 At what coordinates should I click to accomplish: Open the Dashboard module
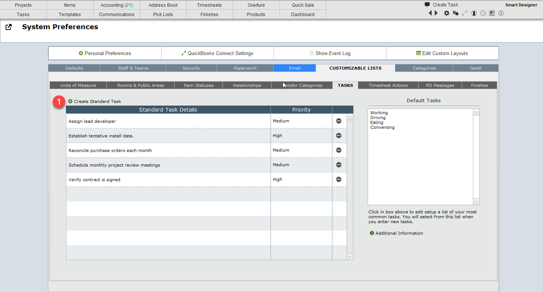click(303, 14)
